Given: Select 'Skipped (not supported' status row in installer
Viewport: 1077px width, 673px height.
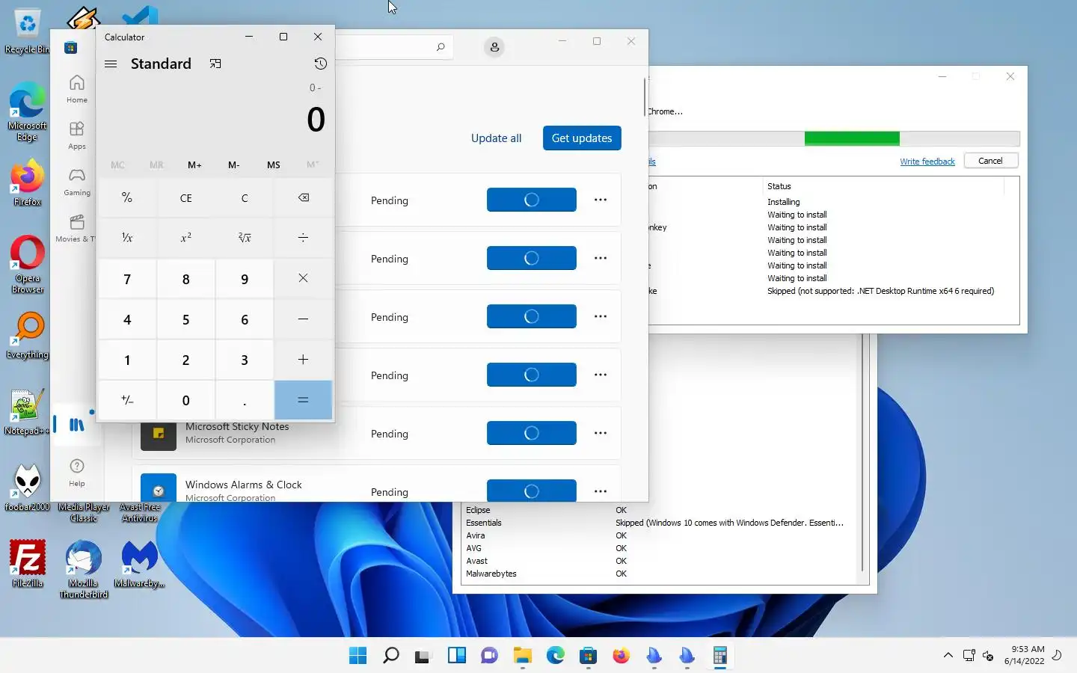Looking at the screenshot, I should (x=880, y=291).
